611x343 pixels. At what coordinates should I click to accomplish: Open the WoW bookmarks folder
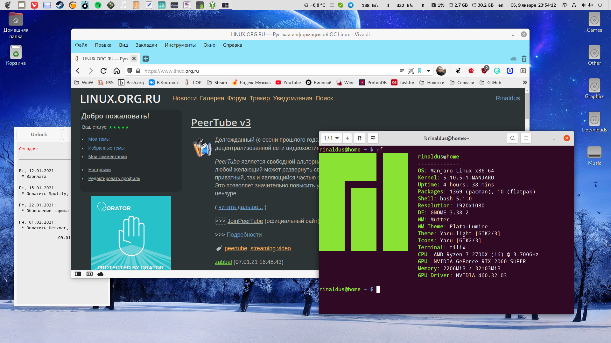point(83,83)
